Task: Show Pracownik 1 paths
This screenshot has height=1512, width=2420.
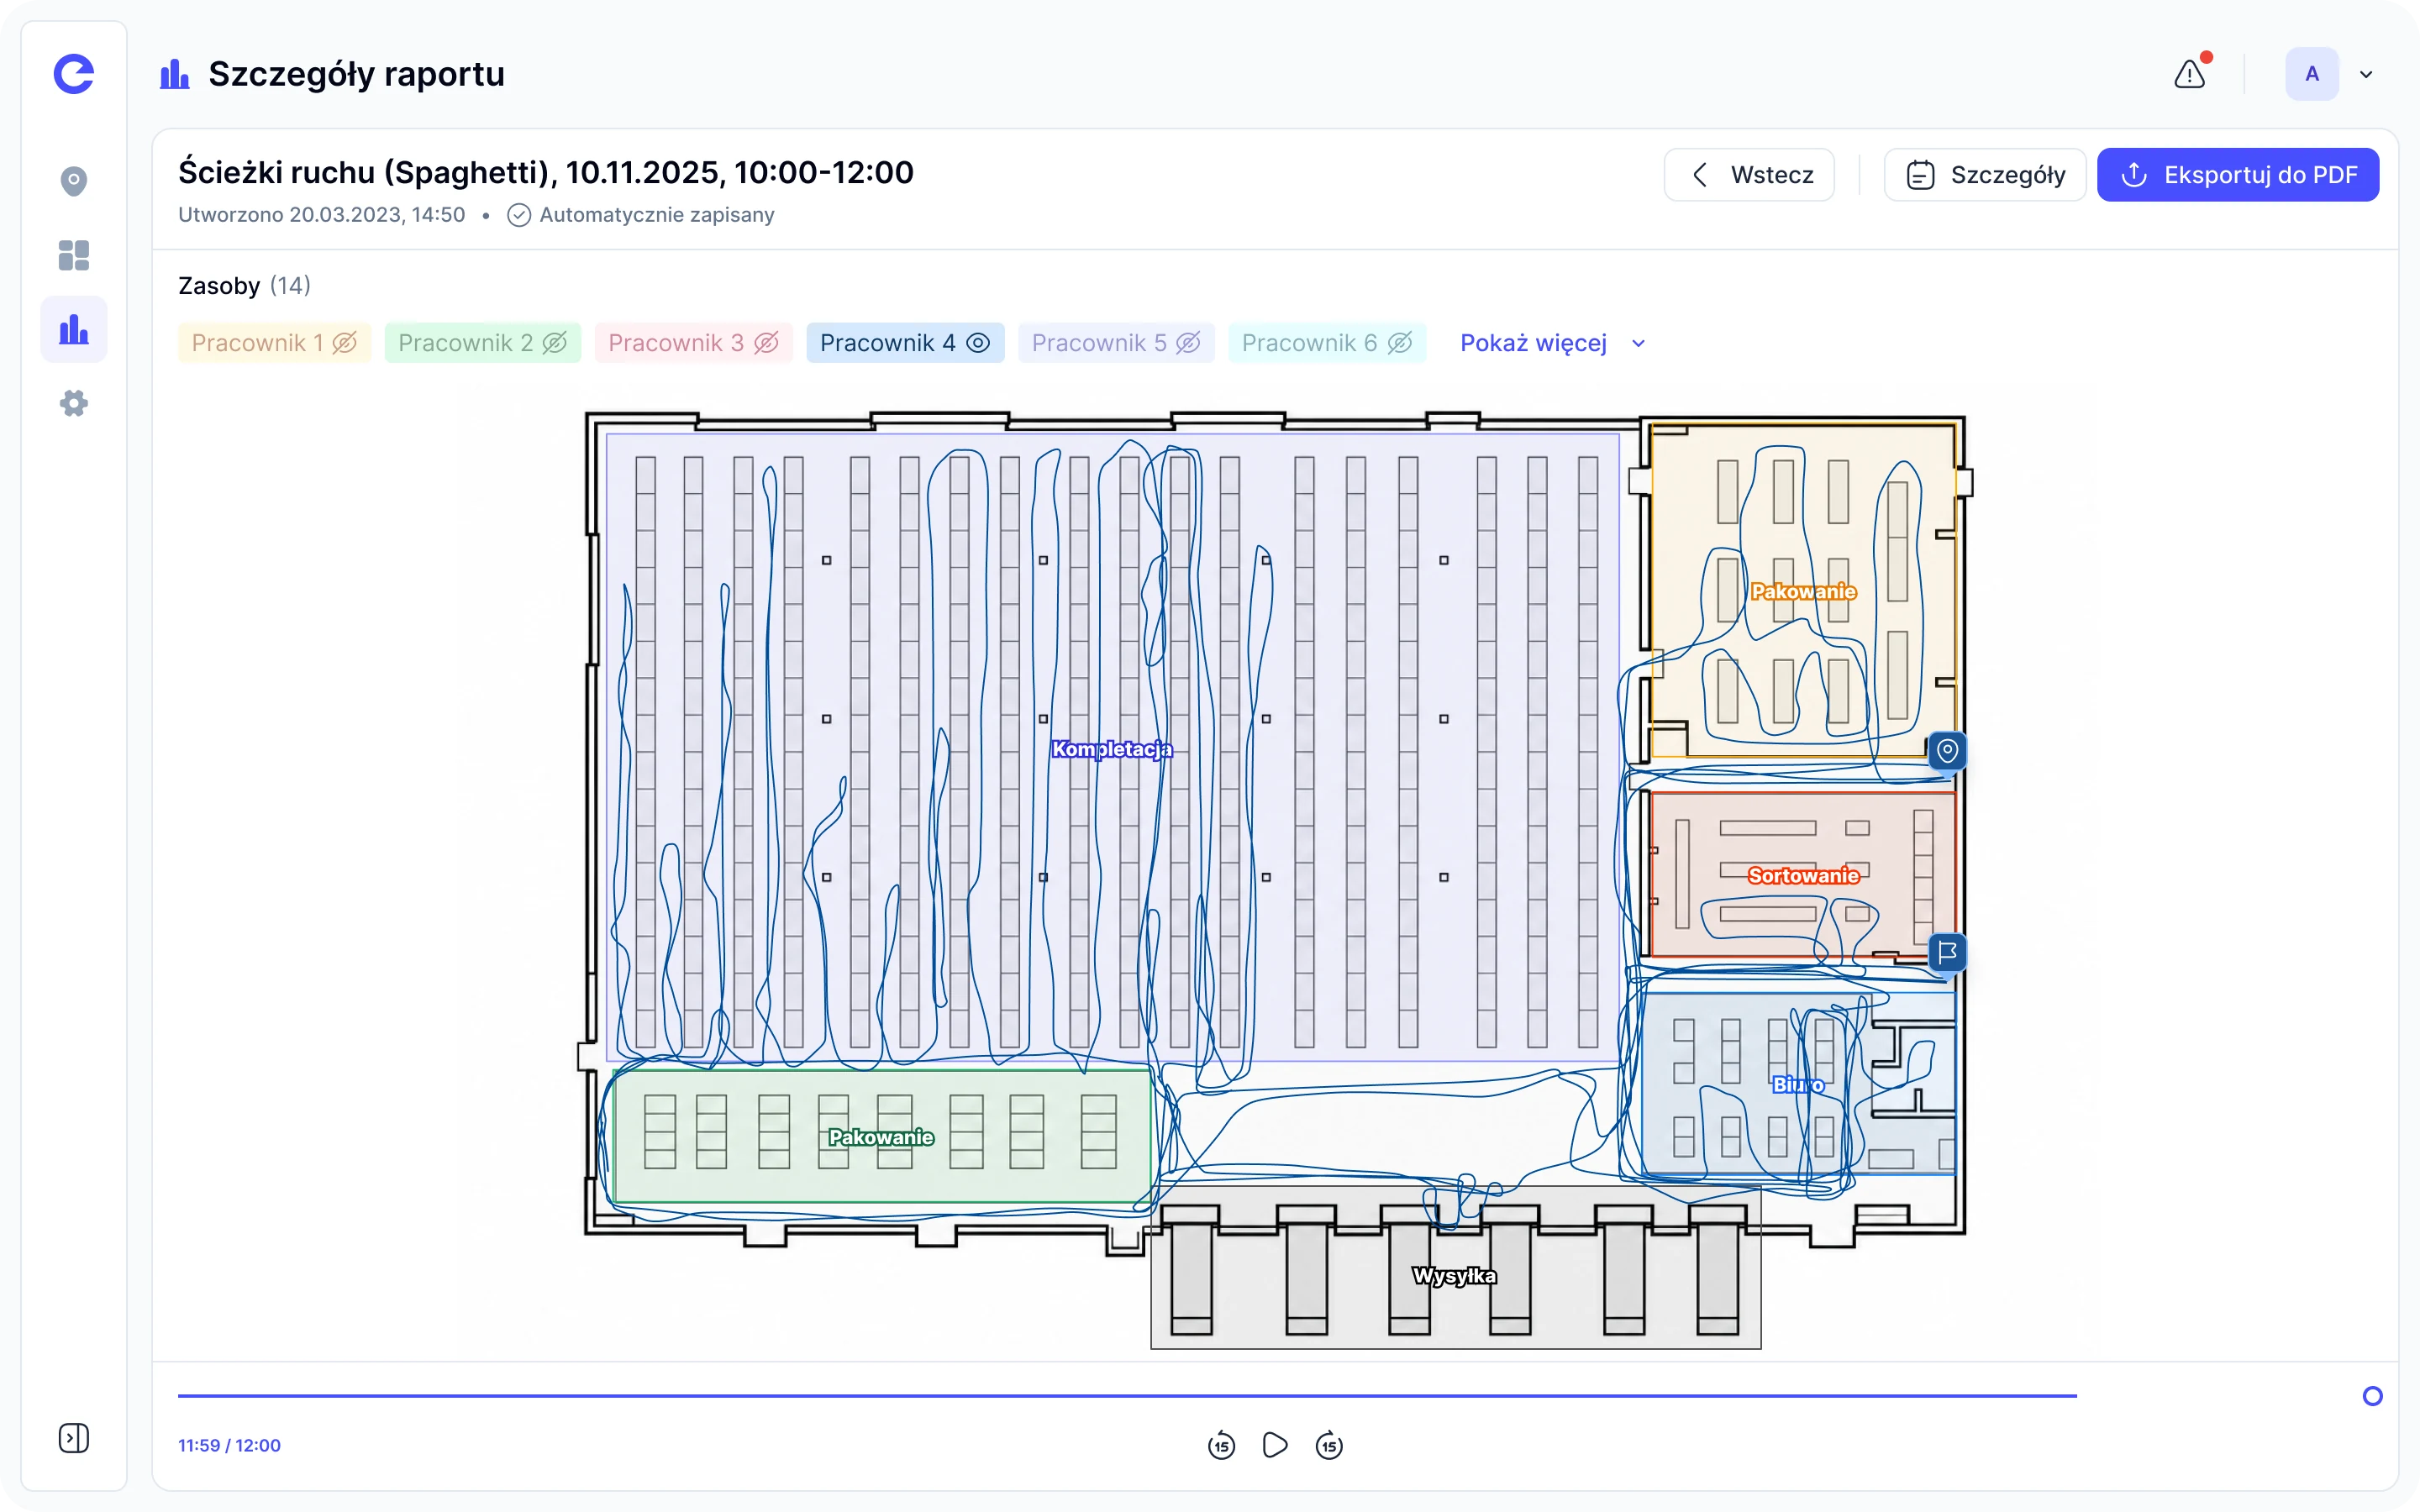Action: point(274,343)
